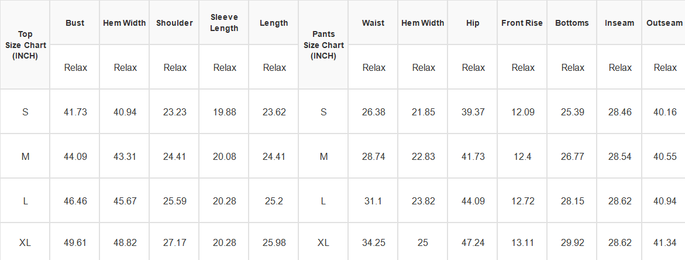Select the 25.59 shoulder value
685x260 pixels.
(x=175, y=201)
